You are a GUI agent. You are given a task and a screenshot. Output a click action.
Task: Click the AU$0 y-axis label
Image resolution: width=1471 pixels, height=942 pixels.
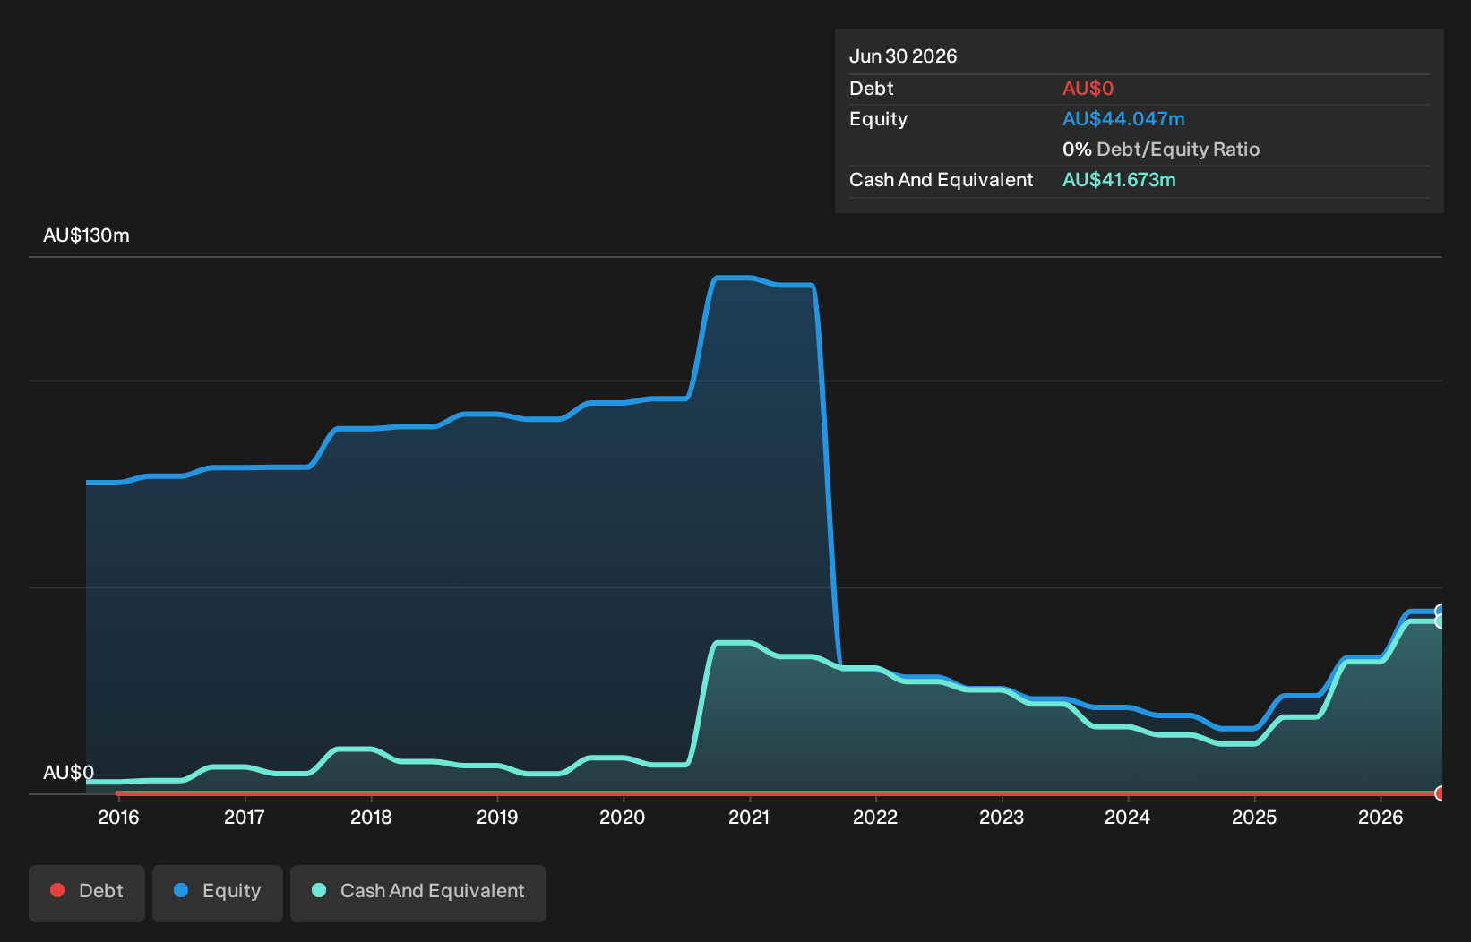tap(68, 773)
